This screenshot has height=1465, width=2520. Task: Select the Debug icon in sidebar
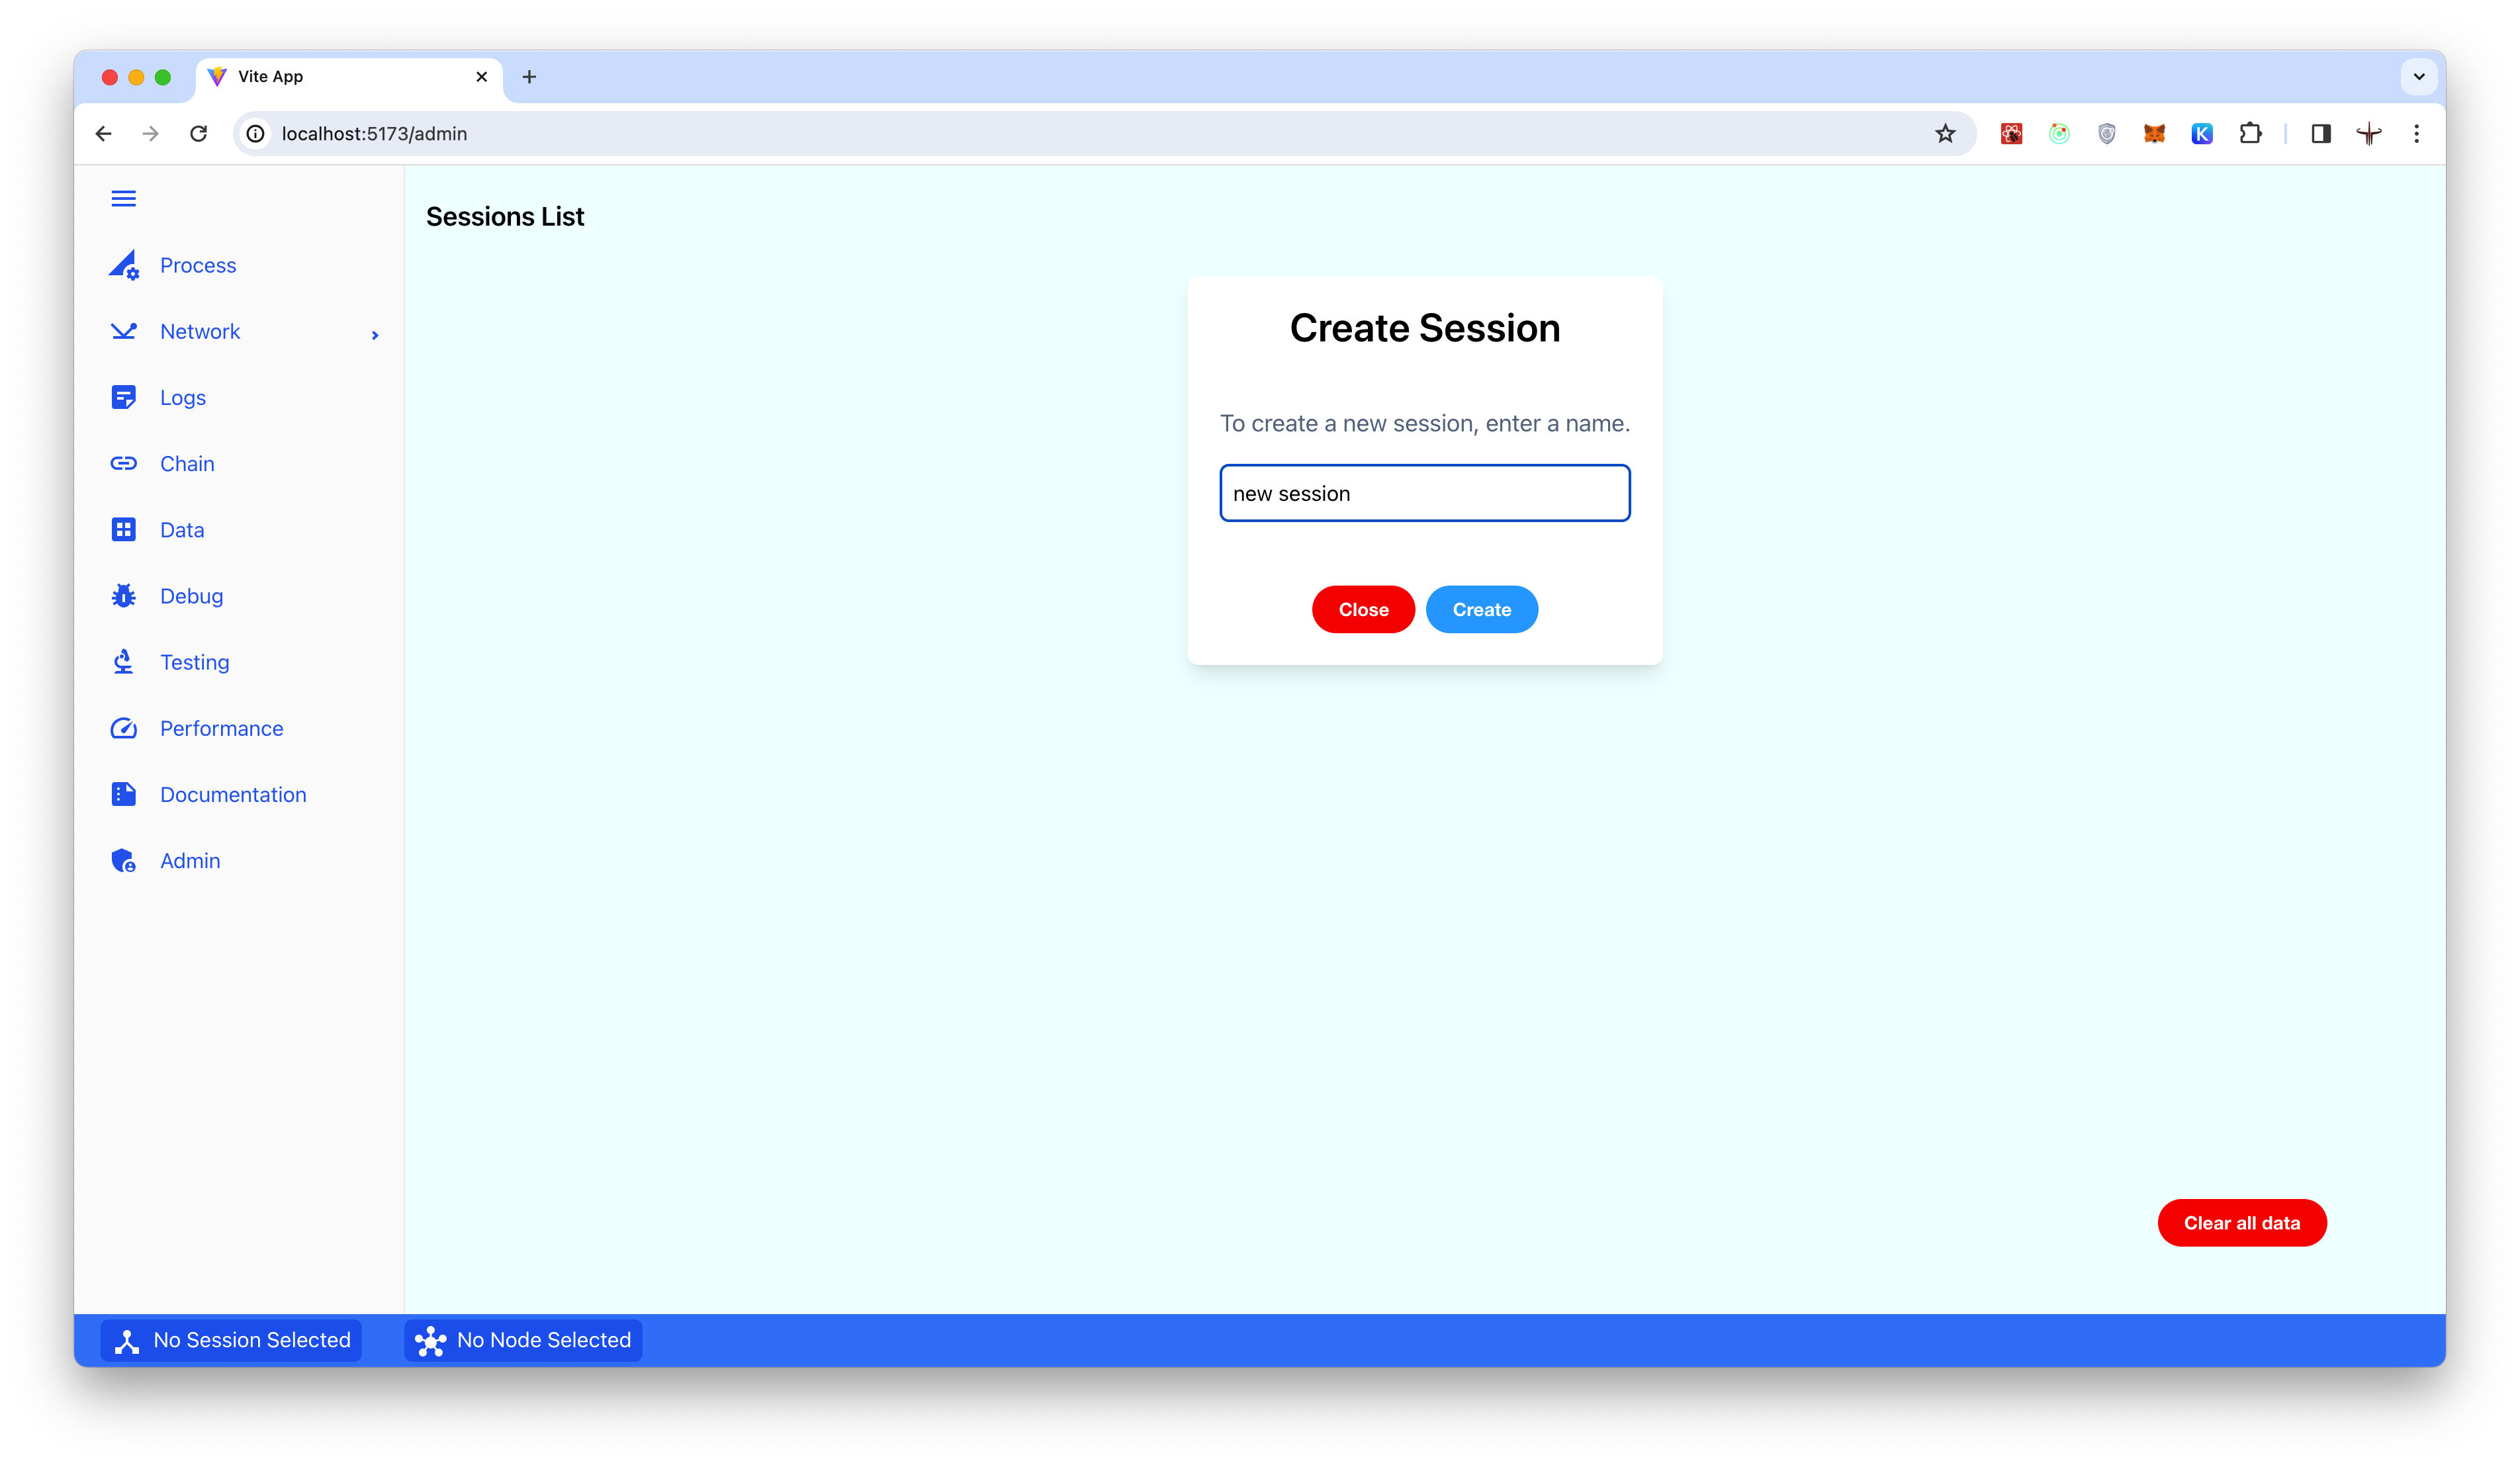tap(124, 595)
